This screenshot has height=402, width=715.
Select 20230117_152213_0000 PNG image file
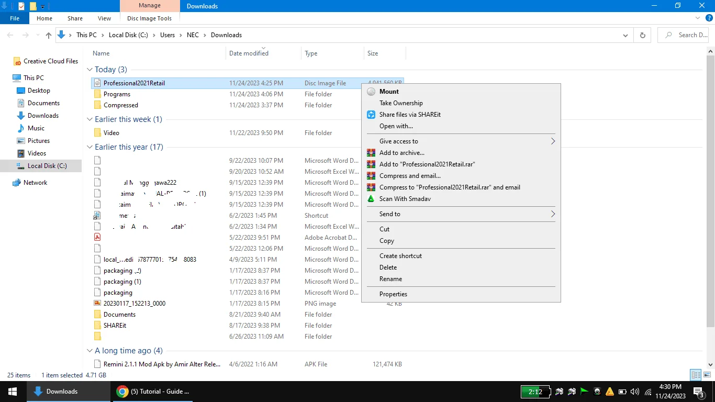[135, 304]
